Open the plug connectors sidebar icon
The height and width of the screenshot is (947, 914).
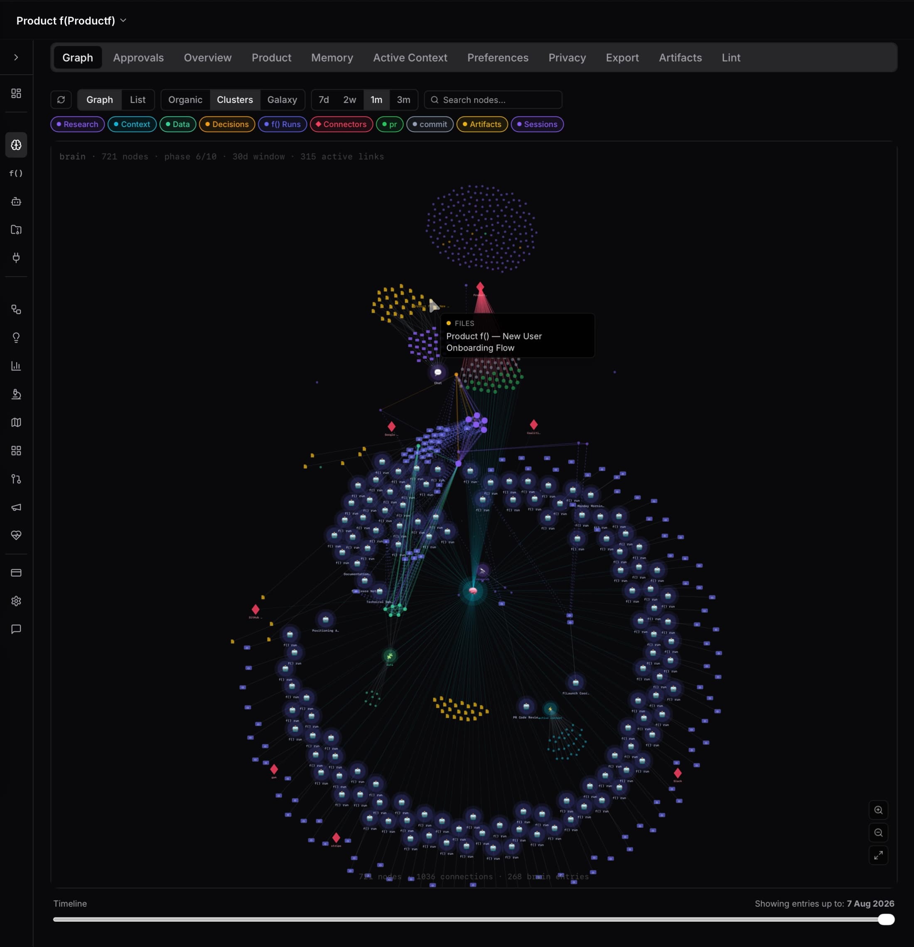[16, 258]
